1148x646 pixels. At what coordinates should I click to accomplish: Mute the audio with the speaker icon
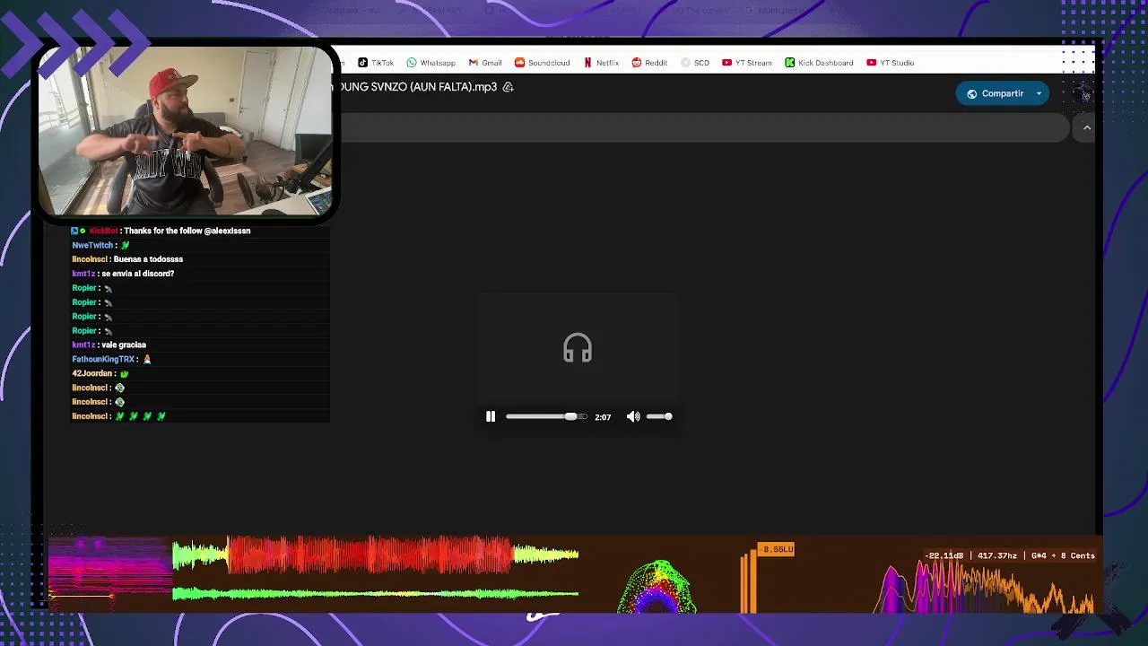click(633, 416)
